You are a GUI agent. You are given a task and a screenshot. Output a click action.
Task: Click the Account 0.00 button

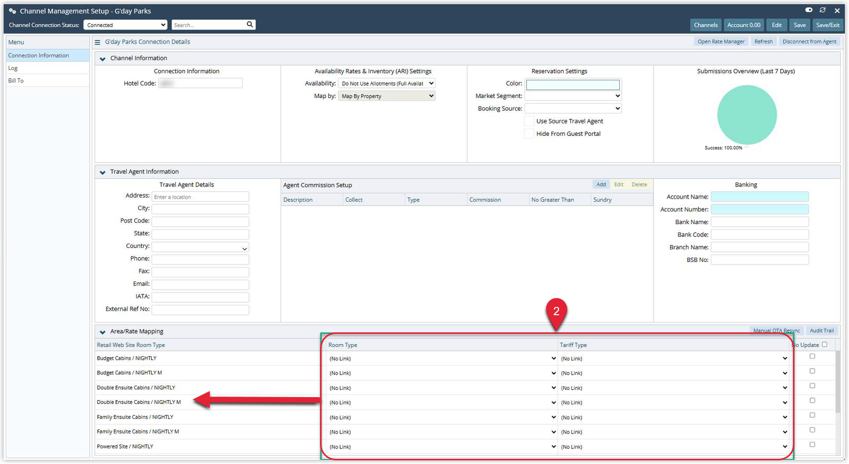click(744, 25)
